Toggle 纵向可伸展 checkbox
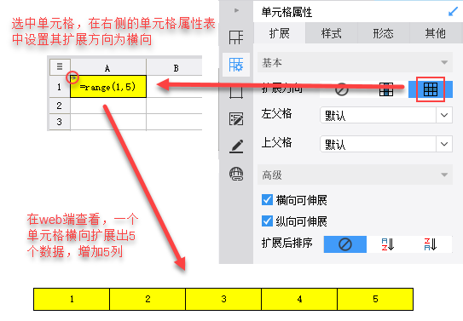The height and width of the screenshot is (321, 463). pos(267,221)
